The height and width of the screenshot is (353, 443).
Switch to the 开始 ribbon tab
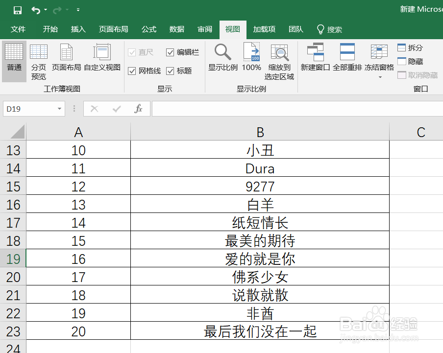[x=50, y=29]
